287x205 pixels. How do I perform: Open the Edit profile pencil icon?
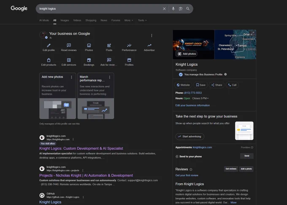(x=49, y=45)
